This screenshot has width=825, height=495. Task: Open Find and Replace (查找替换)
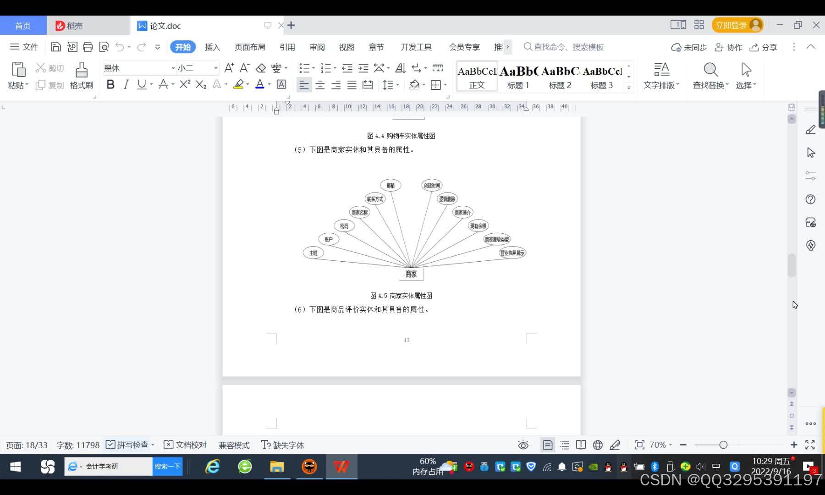[710, 76]
